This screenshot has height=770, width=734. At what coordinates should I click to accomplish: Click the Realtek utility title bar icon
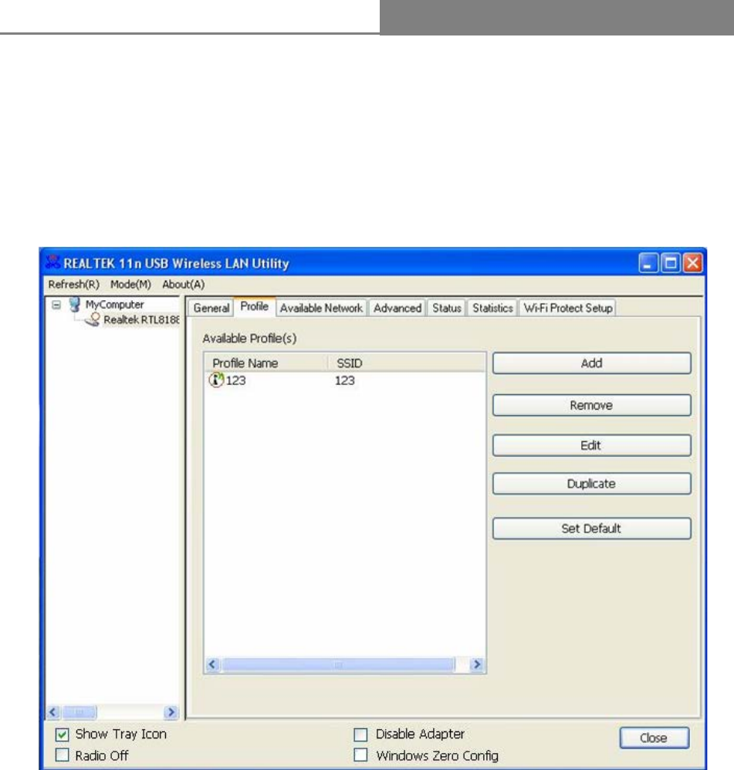click(x=52, y=263)
